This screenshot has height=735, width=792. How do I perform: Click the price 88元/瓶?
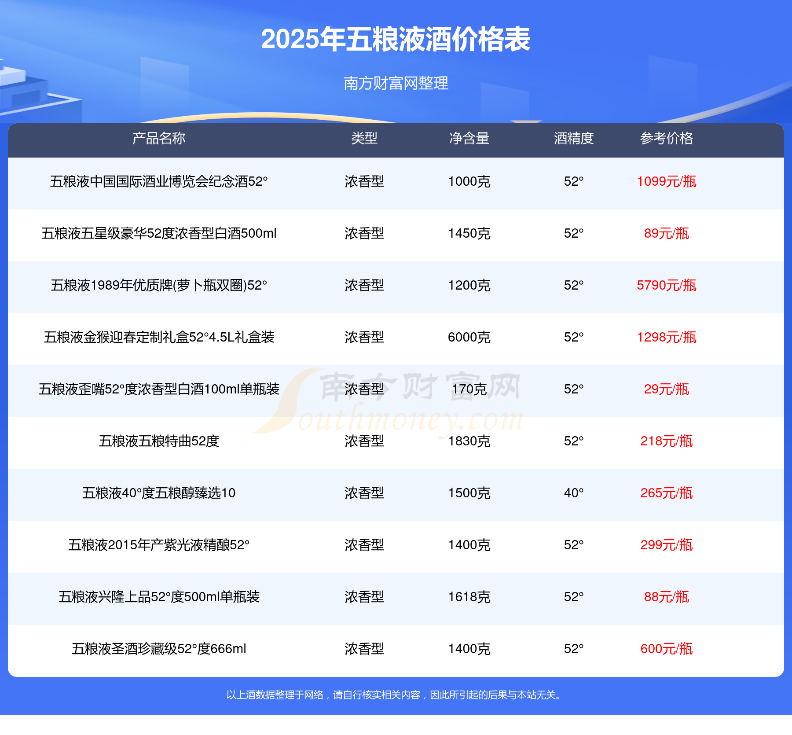667,597
